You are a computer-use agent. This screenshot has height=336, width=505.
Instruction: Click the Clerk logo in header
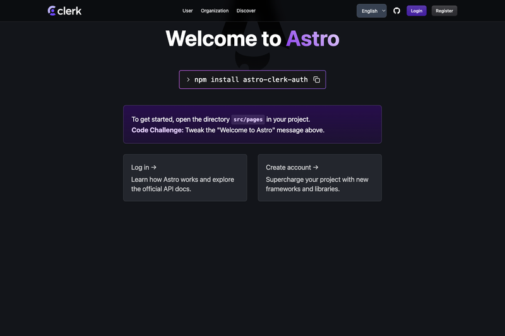coord(64,11)
